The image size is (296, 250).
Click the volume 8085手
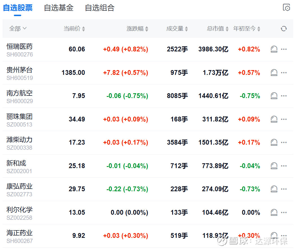click(x=177, y=96)
